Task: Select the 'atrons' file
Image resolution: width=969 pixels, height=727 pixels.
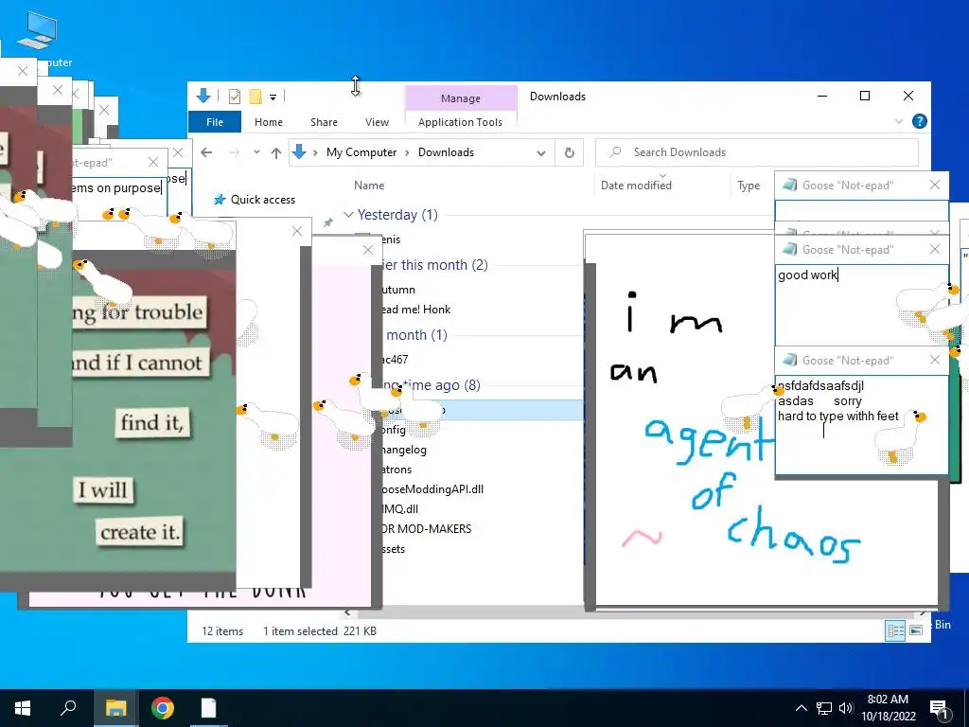Action: pos(396,470)
